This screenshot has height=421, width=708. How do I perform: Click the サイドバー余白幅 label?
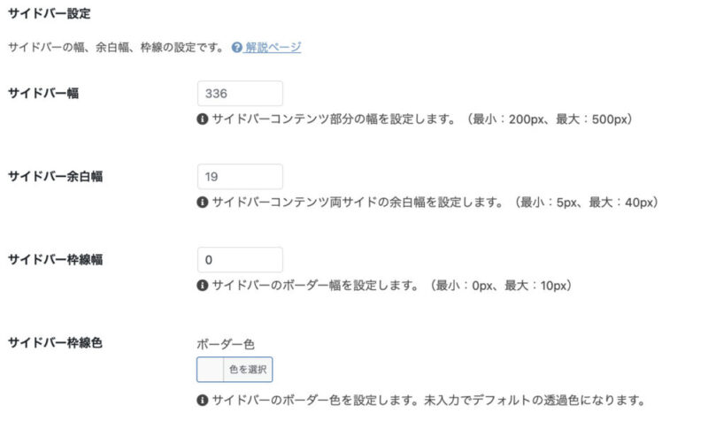[x=56, y=176]
